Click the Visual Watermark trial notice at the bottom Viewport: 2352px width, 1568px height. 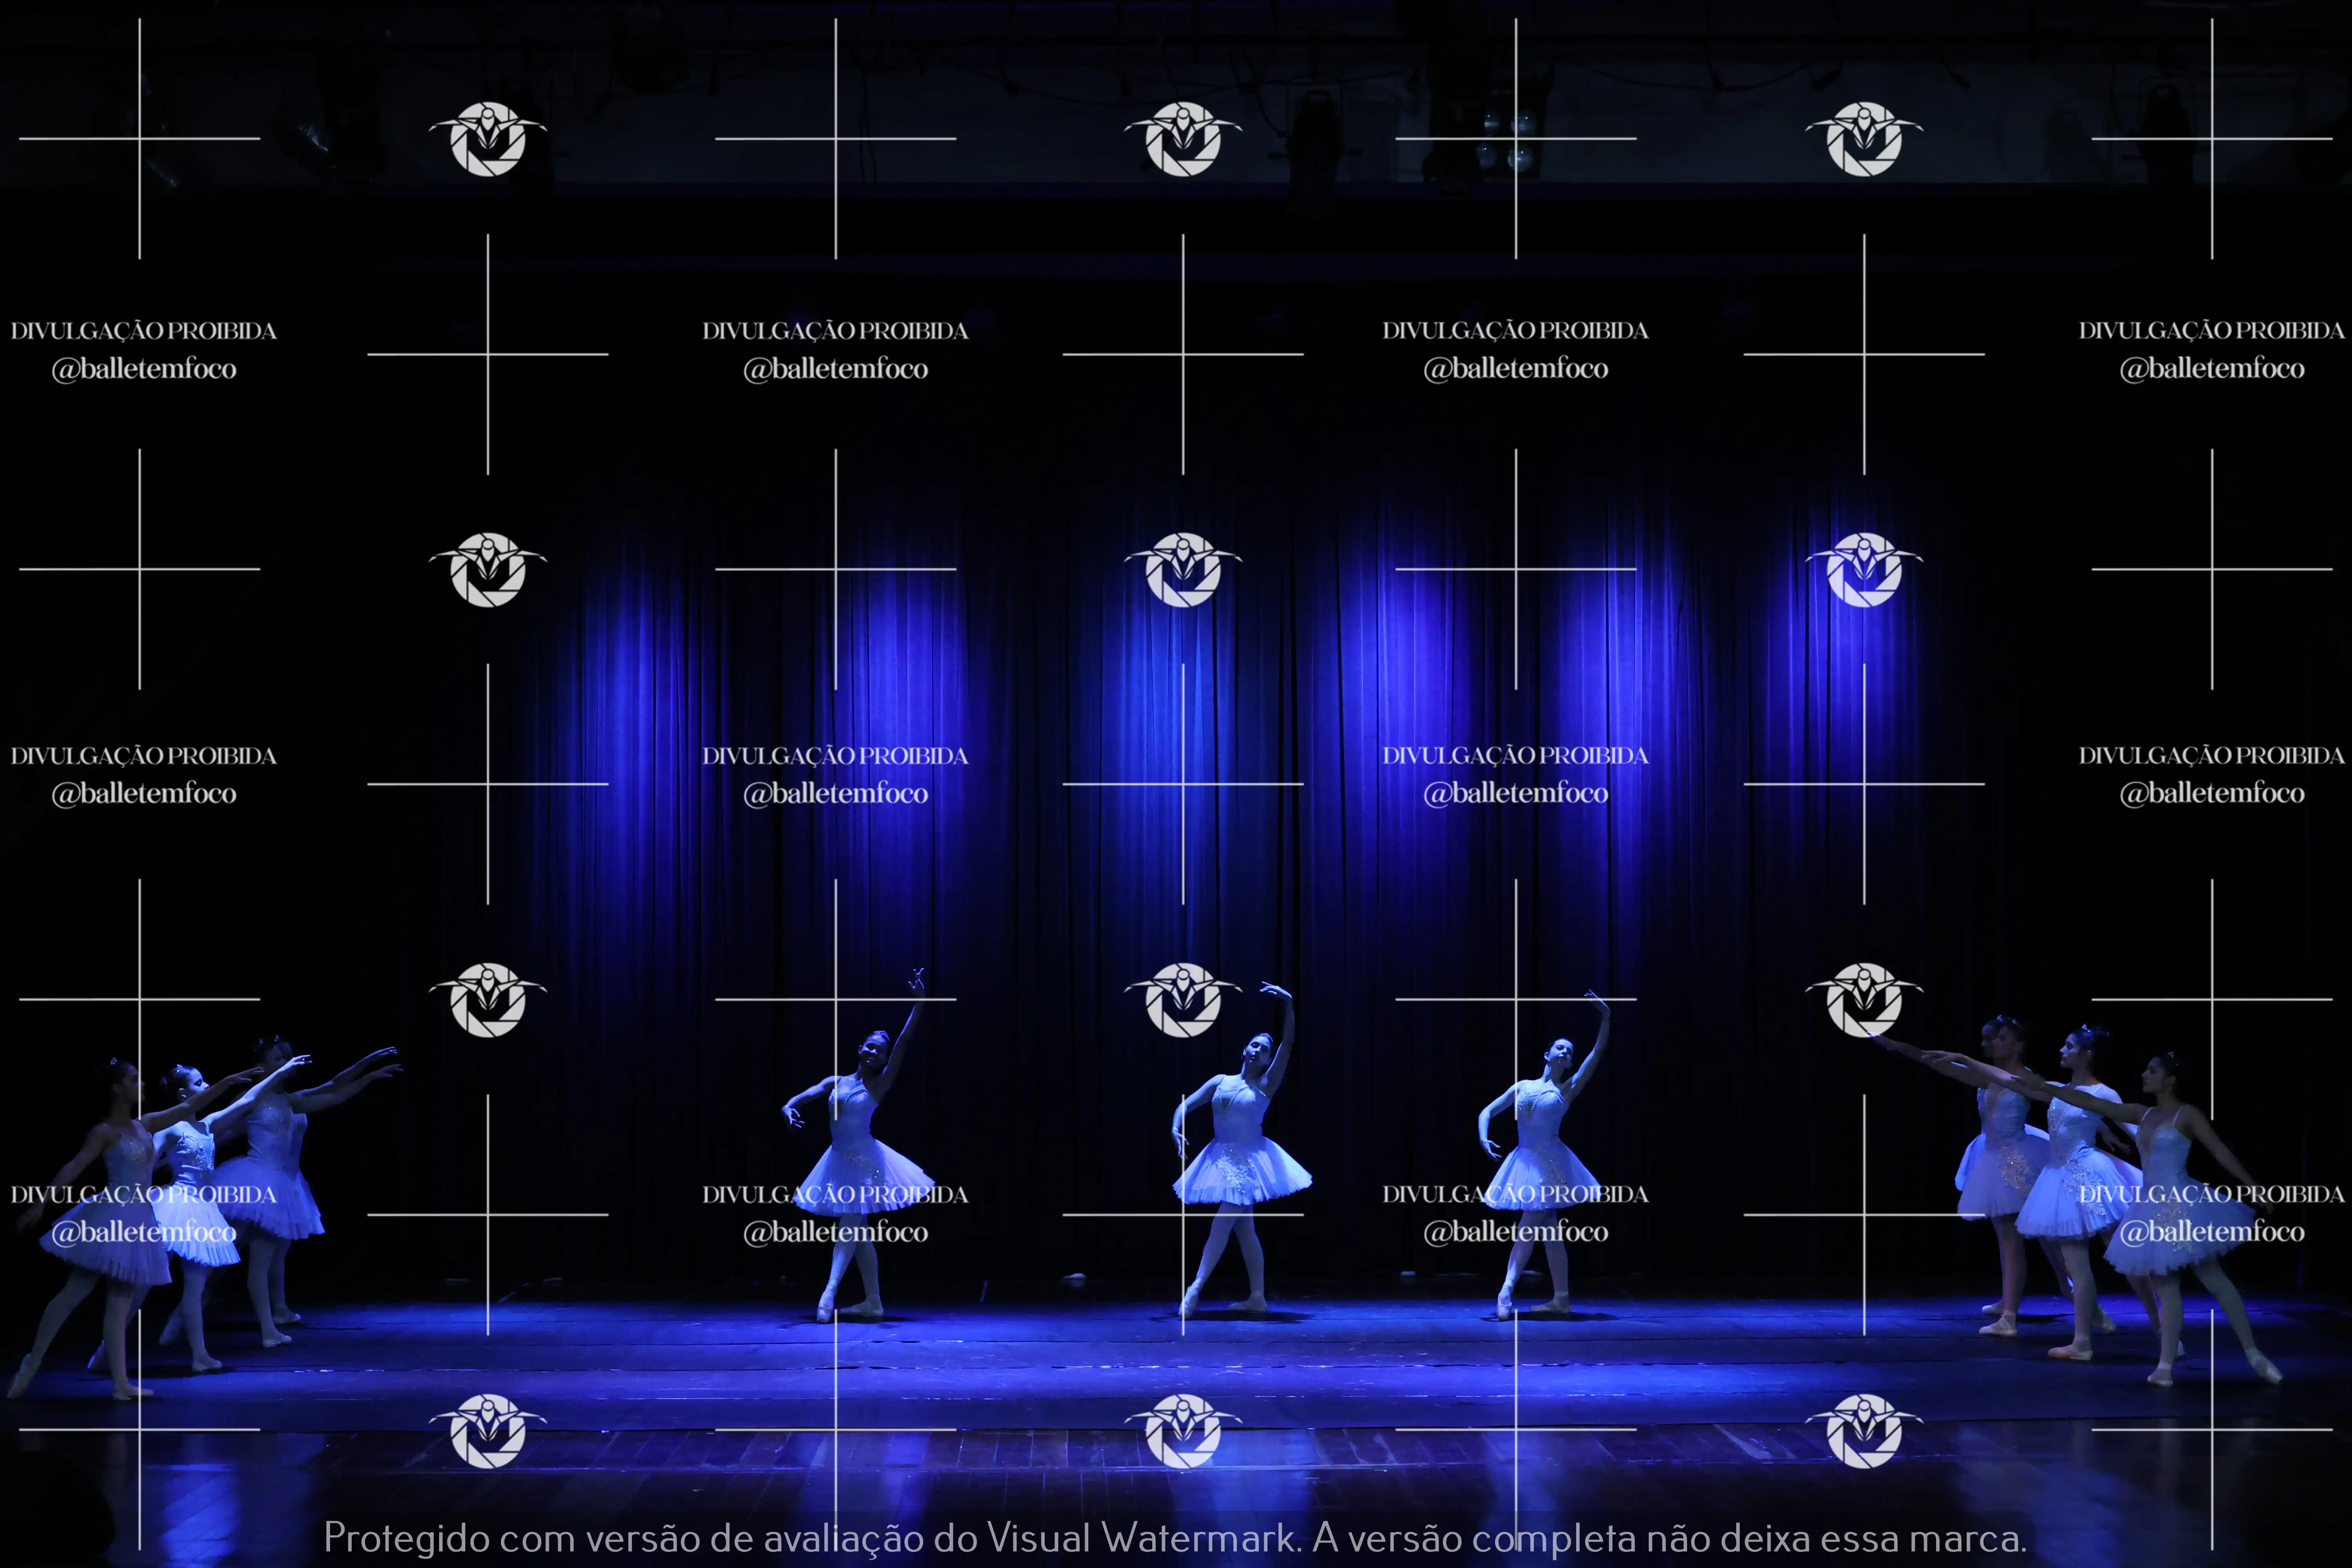pyautogui.click(x=1175, y=1537)
